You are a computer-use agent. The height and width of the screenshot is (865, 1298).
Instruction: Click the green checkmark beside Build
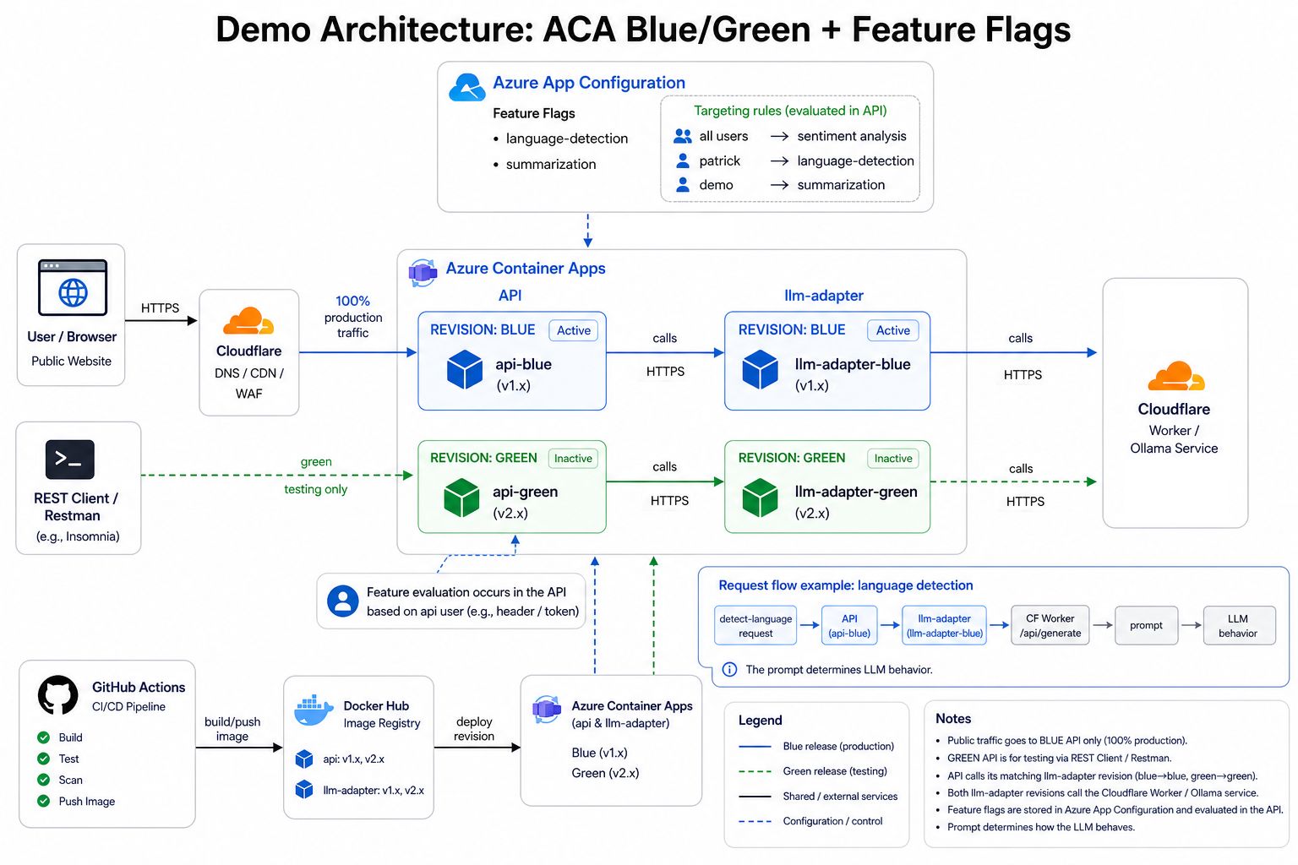click(x=44, y=737)
